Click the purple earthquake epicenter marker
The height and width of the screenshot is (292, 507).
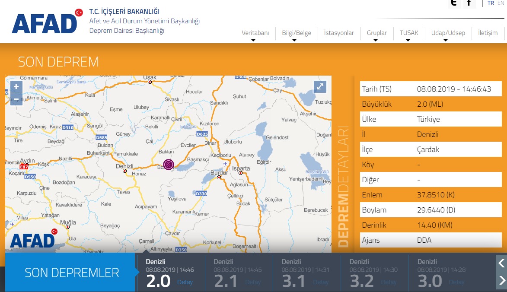pos(169,165)
